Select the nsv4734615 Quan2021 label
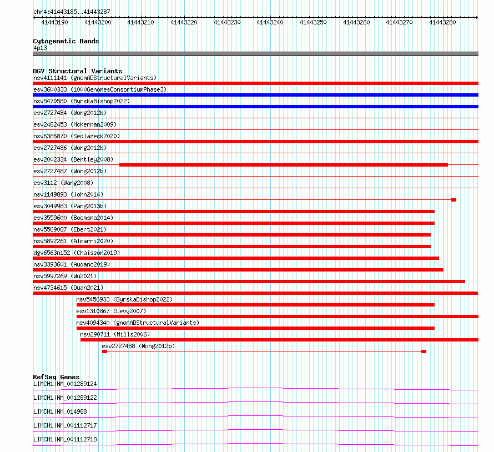The width and height of the screenshot is (494, 452). pyautogui.click(x=68, y=288)
